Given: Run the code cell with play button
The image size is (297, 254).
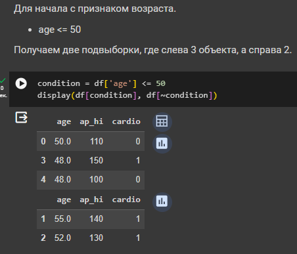Looking at the screenshot, I should [x=21, y=83].
